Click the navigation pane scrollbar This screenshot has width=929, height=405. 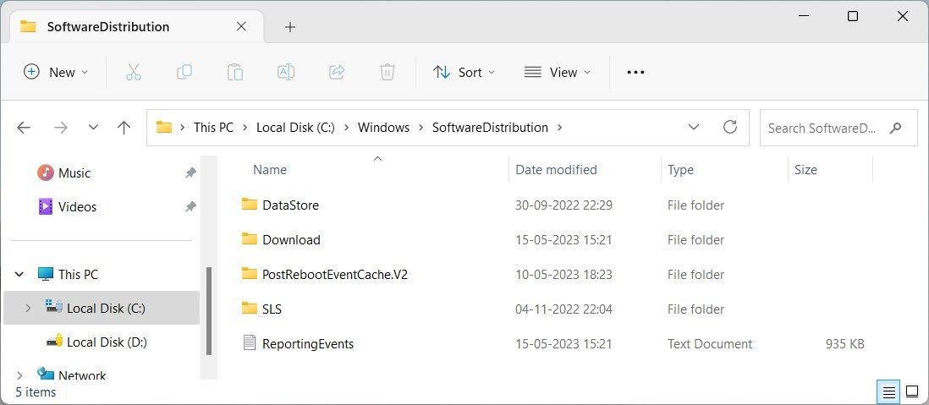click(208, 313)
